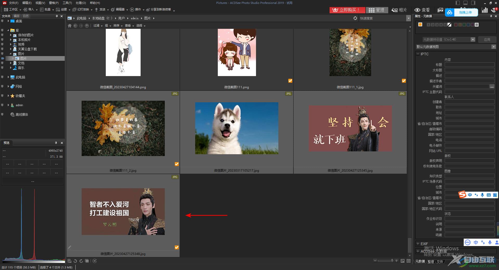Click the details list view icon near zoom slider
The width and height of the screenshot is (499, 270).
[x=409, y=261]
